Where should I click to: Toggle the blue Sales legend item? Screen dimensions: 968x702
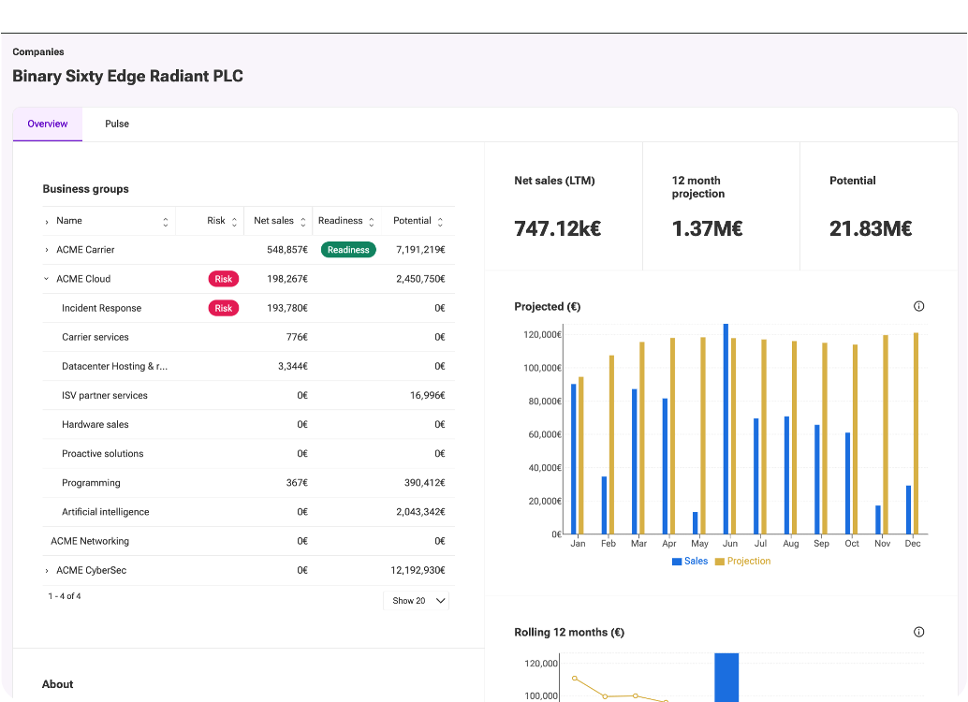coord(690,562)
